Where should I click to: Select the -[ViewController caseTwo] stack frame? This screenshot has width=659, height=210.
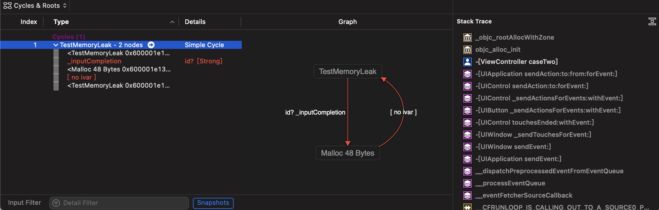[516, 62]
